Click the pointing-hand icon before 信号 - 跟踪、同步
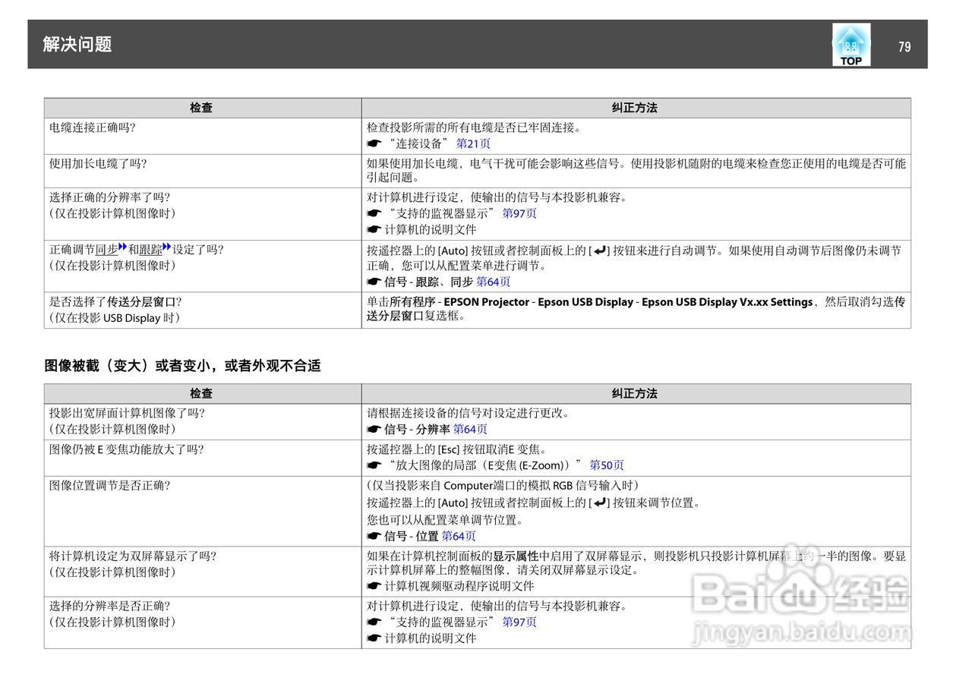This screenshot has height=687, width=972. (x=374, y=282)
